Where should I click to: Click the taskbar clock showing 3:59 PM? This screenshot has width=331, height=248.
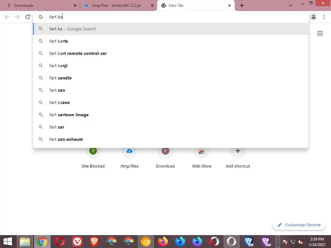[x=317, y=242]
